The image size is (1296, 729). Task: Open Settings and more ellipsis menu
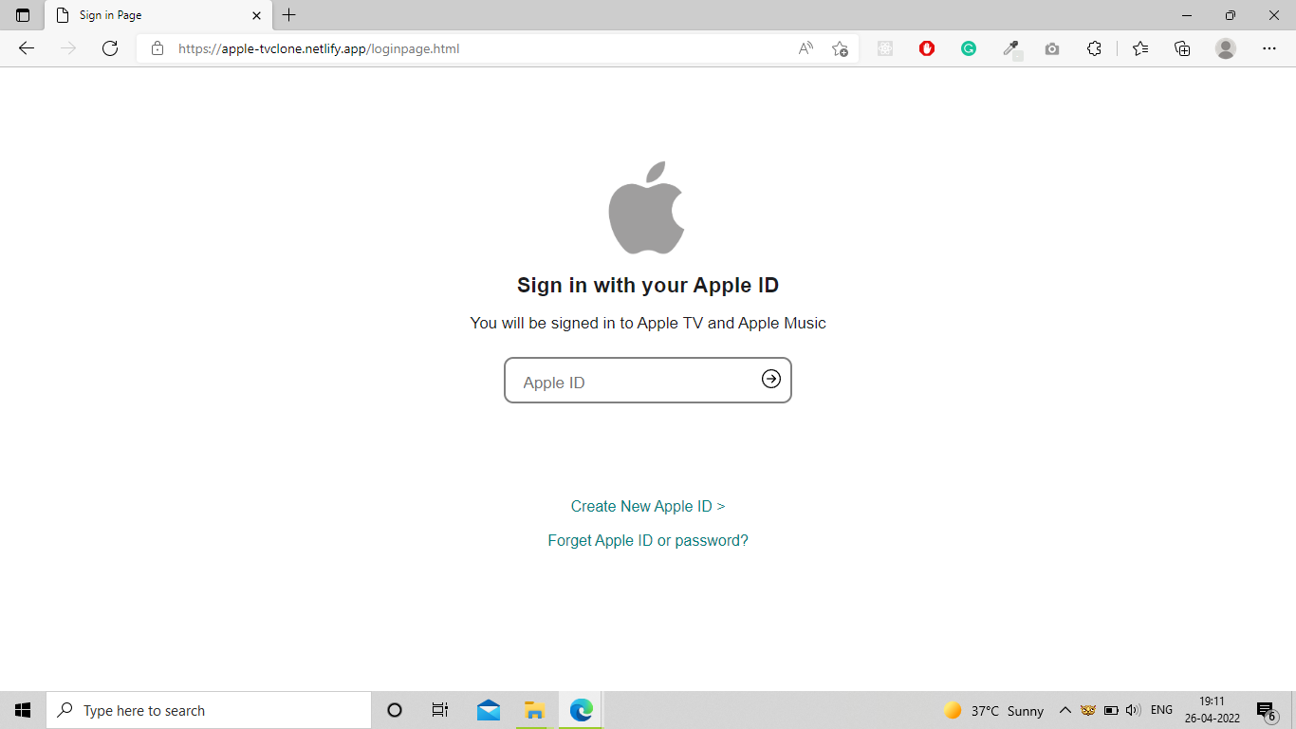(1269, 48)
